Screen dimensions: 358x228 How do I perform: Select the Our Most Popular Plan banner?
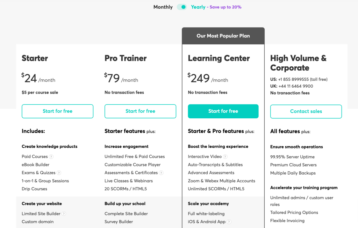click(223, 36)
